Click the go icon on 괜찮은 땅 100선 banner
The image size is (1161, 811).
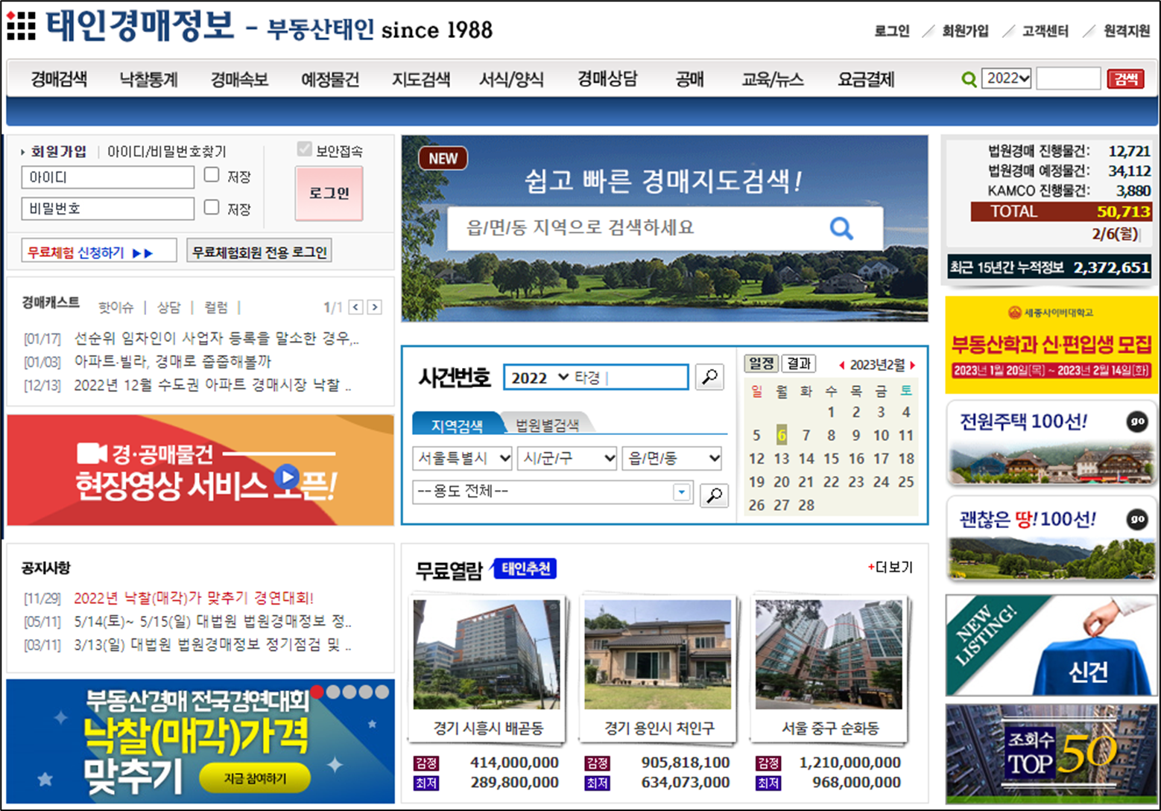tap(1136, 519)
